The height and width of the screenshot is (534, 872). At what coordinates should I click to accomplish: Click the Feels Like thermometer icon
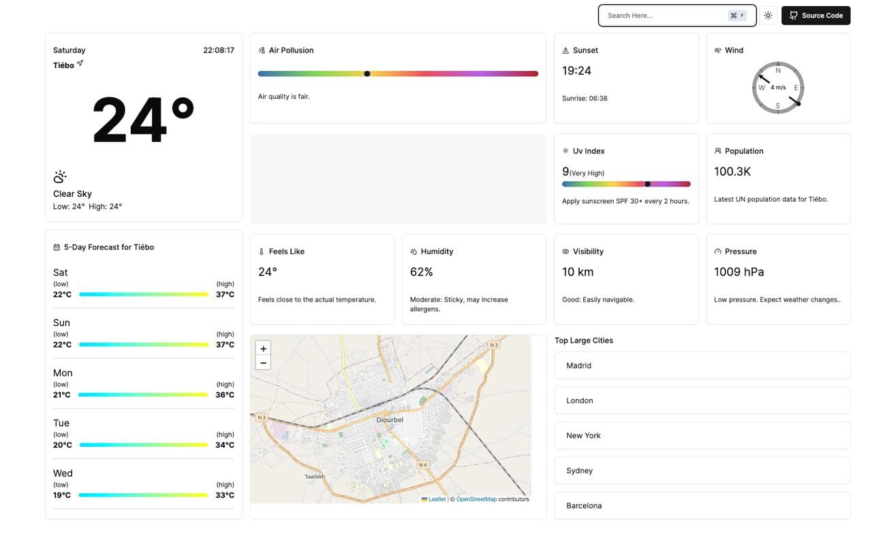(262, 252)
